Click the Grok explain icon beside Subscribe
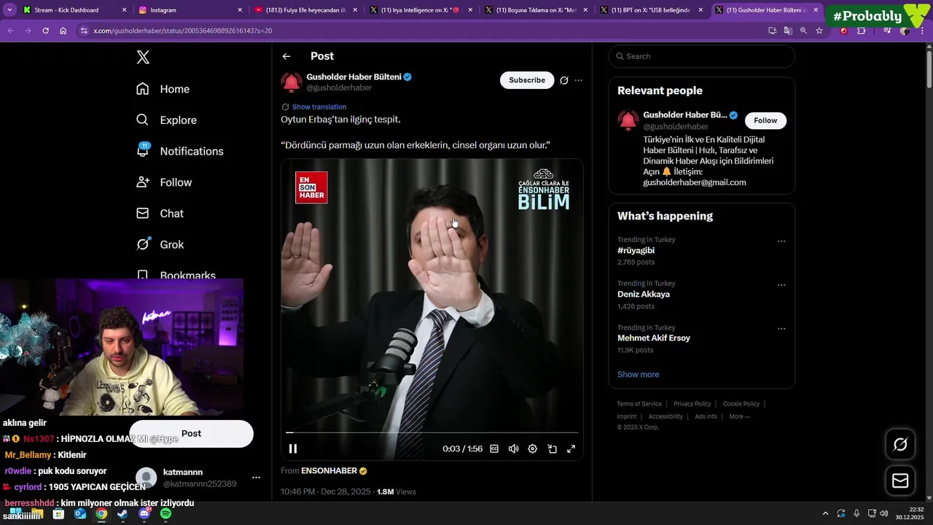Screen dimensions: 933x525 click(563, 80)
